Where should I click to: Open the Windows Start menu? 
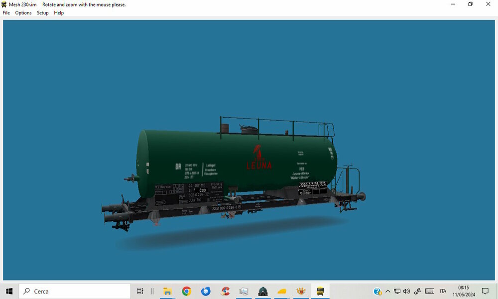click(x=9, y=291)
